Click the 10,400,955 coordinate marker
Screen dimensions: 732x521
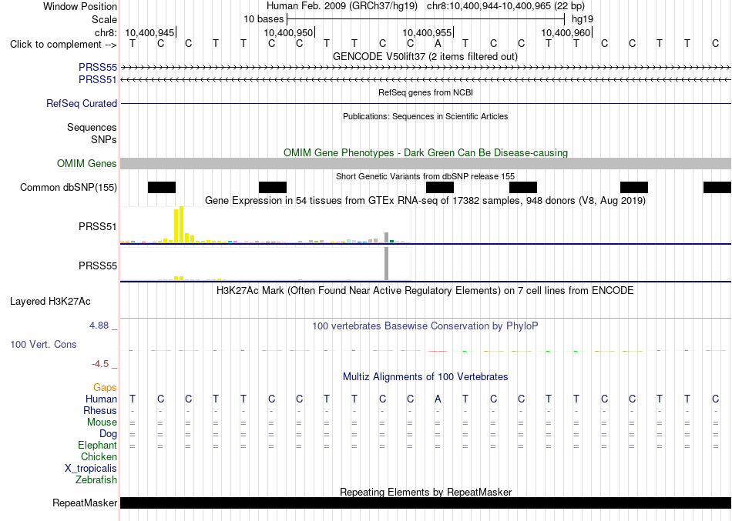coord(427,32)
